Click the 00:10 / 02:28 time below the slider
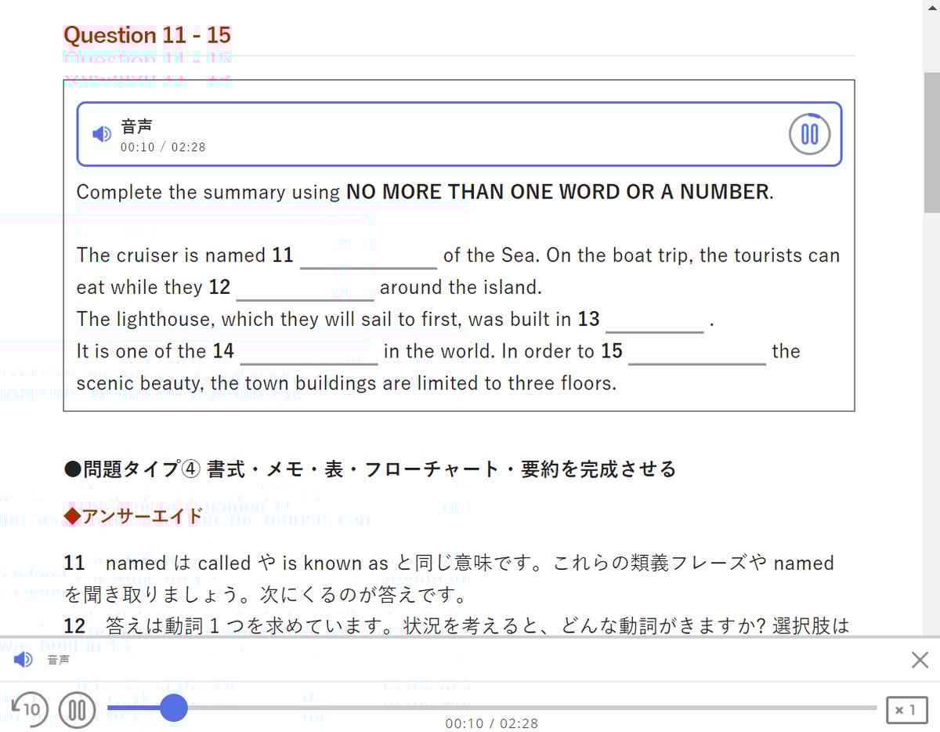Image resolution: width=940 pixels, height=732 pixels. pos(491,723)
